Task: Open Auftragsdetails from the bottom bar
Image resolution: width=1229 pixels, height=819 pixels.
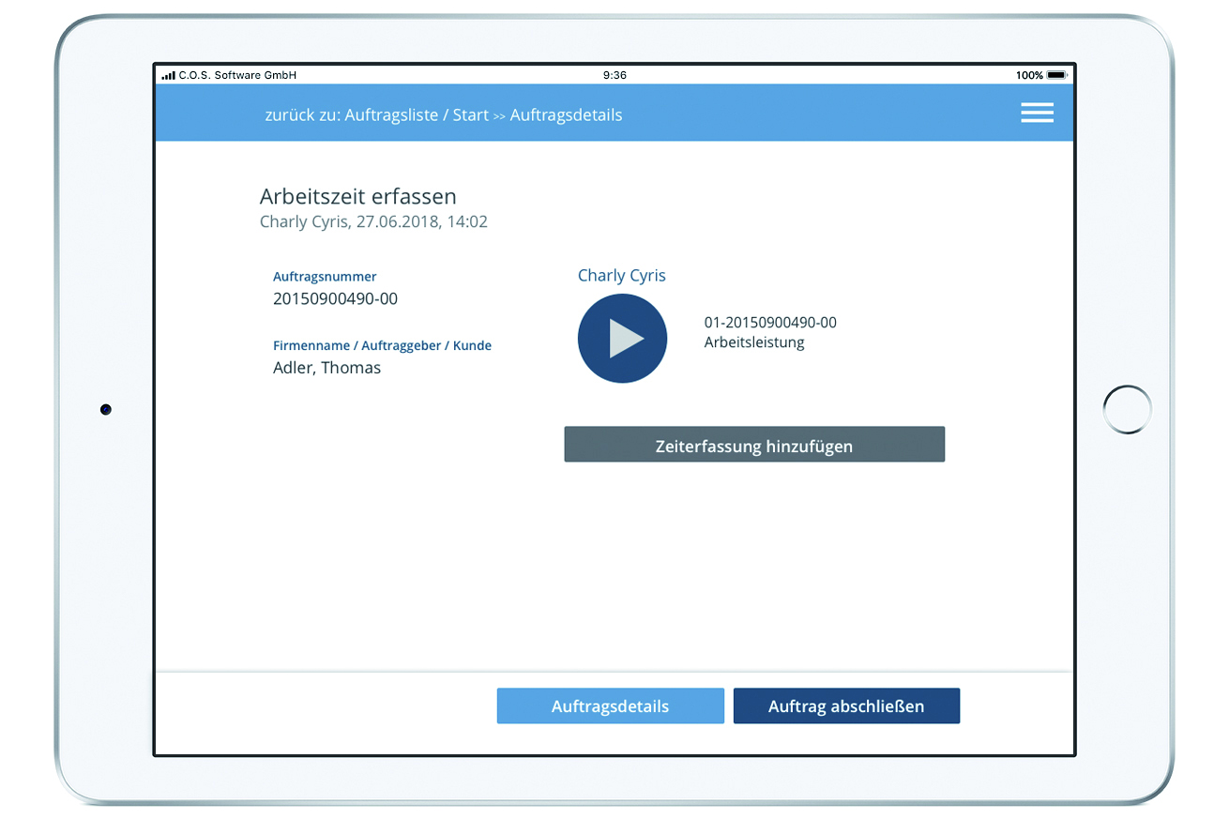Action: [x=610, y=706]
